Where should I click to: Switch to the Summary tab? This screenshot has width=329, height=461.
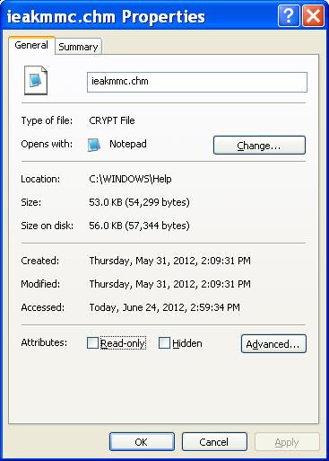coord(78,47)
